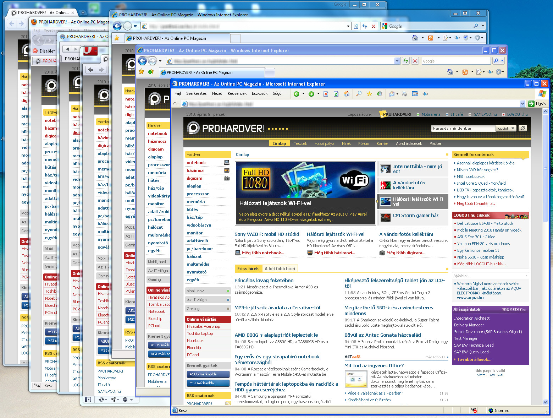Click new tab button in glass-framed Internet Explorer window
Image resolution: width=553 pixels, height=418 pixels.
click(x=236, y=38)
